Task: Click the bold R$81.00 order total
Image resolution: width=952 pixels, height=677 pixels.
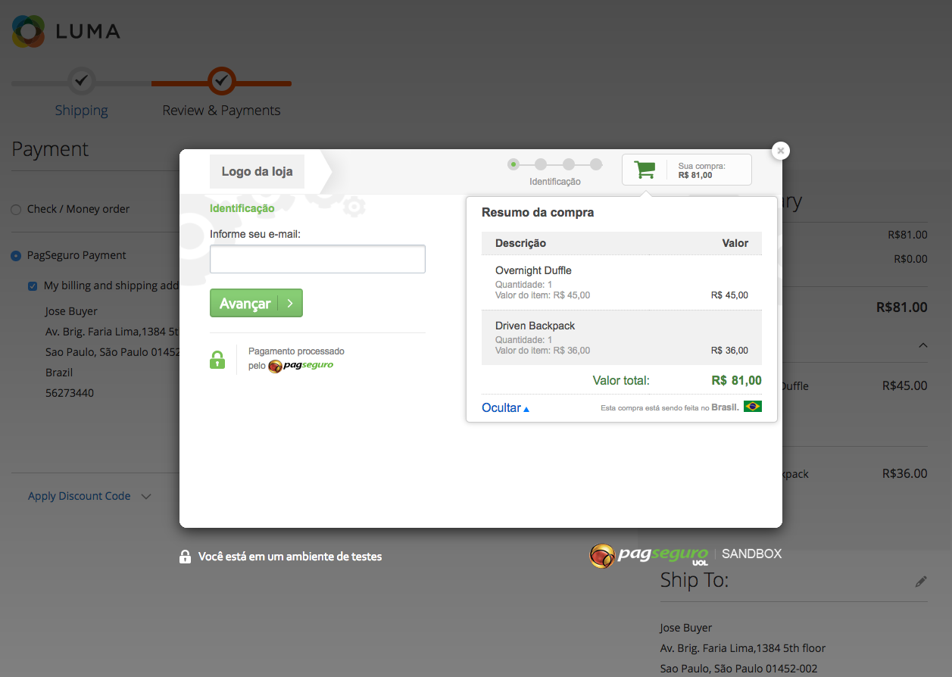Action: coord(901,307)
